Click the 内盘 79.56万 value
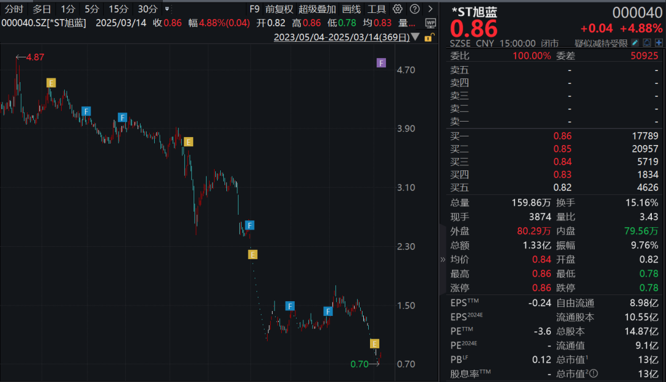666x382 pixels. pyautogui.click(x=641, y=231)
